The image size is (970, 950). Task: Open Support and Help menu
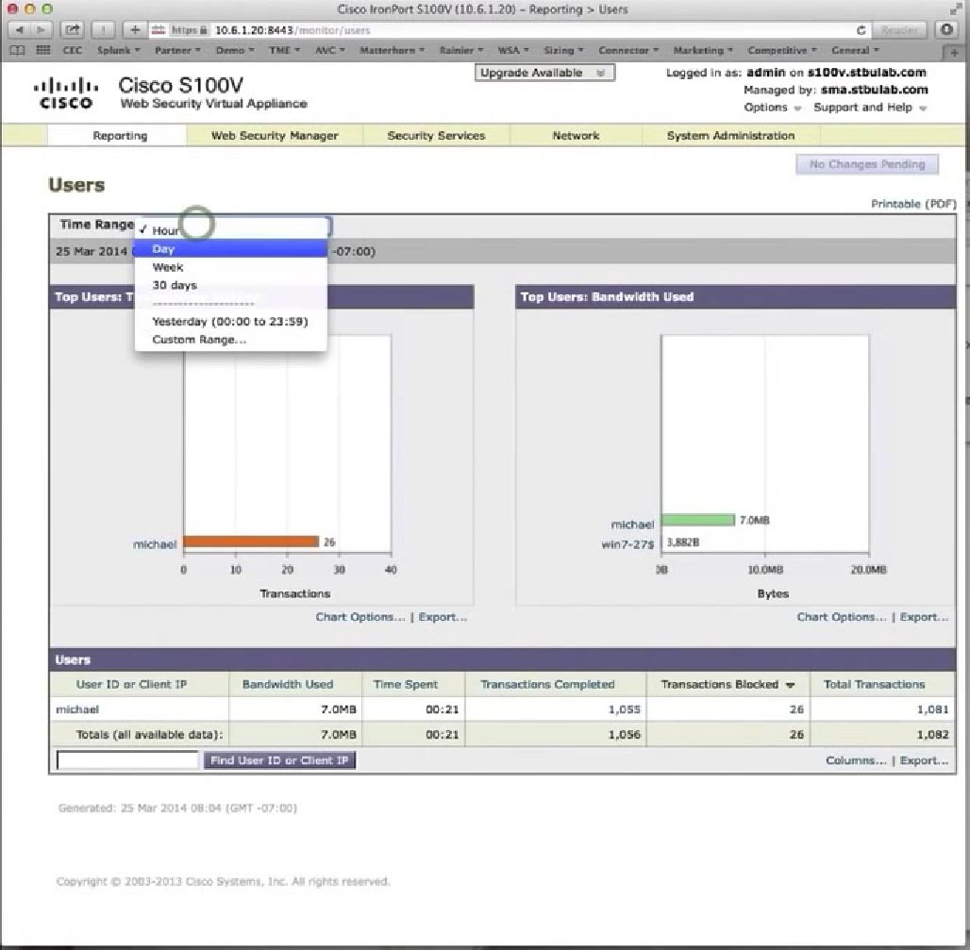[x=870, y=108]
